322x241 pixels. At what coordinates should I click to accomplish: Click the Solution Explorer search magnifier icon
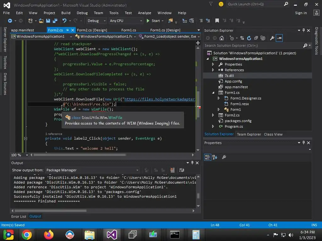click(x=305, y=46)
